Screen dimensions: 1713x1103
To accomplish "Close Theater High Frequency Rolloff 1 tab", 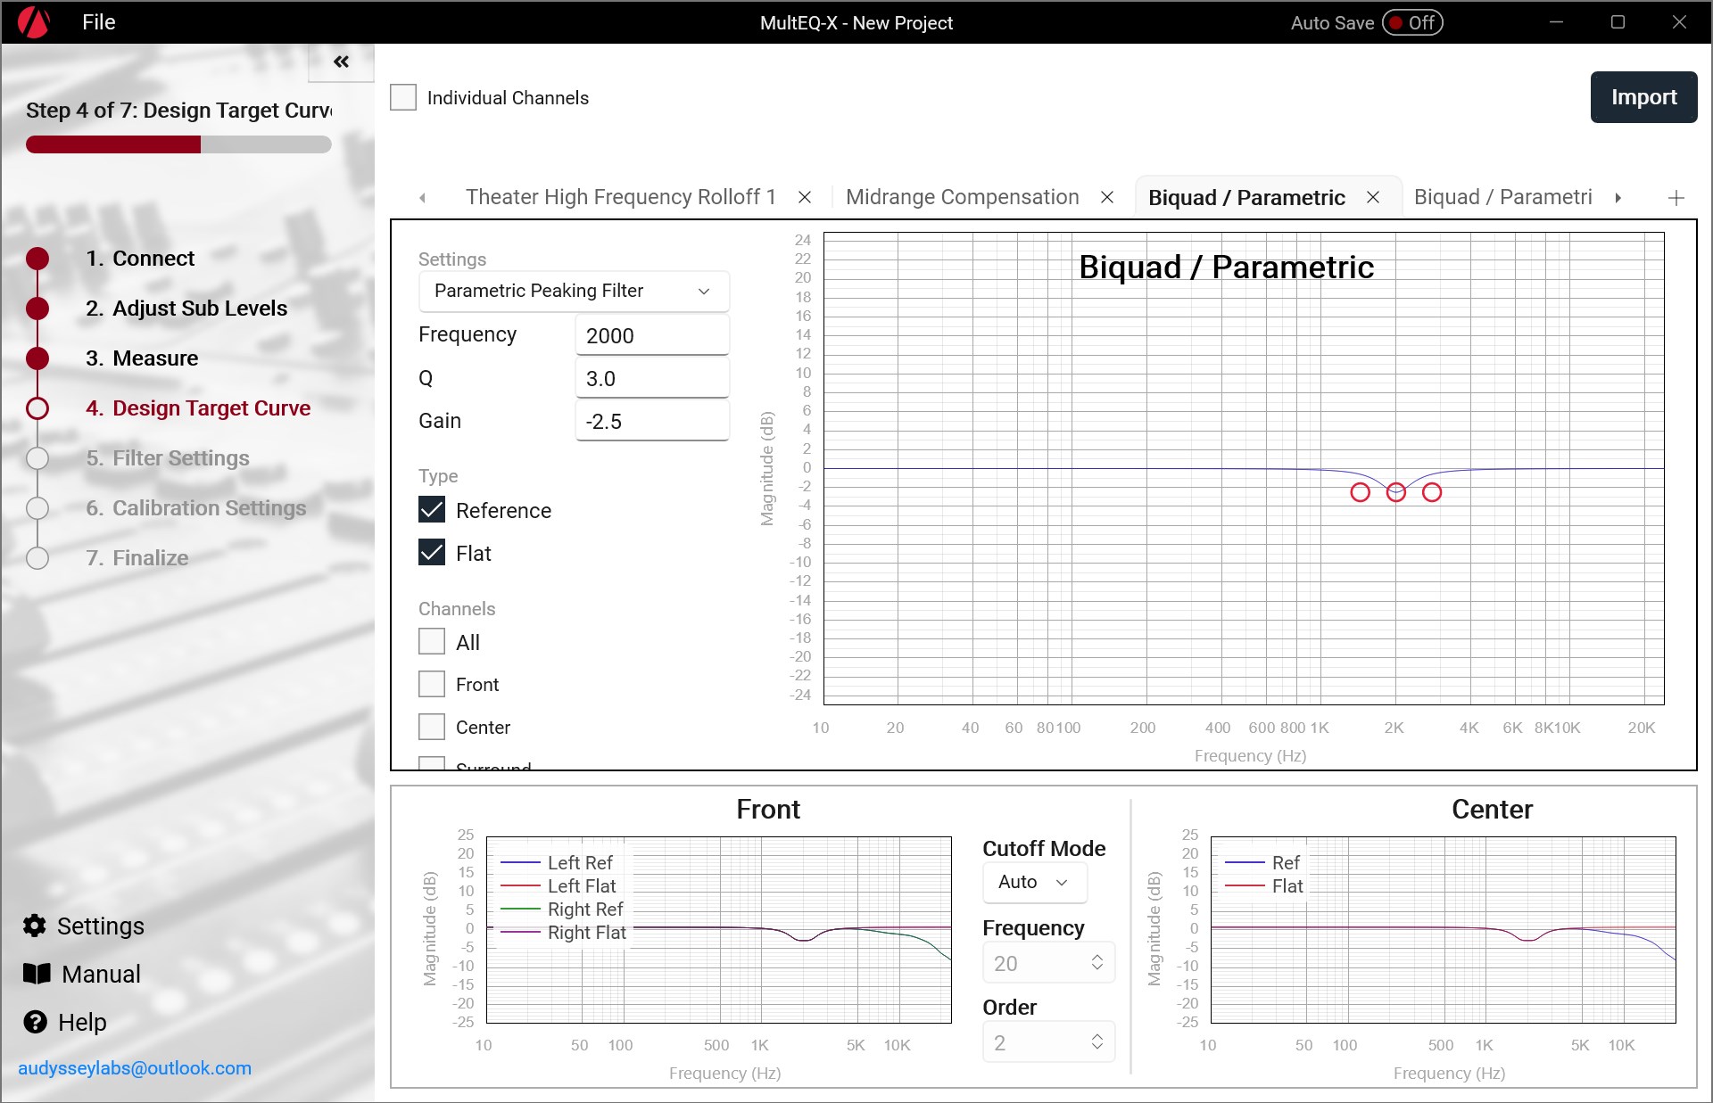I will tap(805, 197).
